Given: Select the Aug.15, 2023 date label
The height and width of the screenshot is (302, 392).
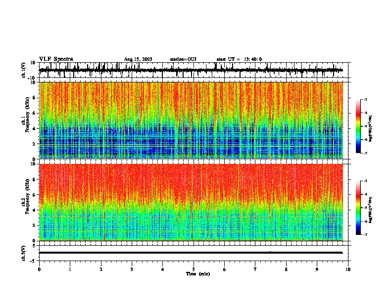Looking at the screenshot, I should (138, 59).
